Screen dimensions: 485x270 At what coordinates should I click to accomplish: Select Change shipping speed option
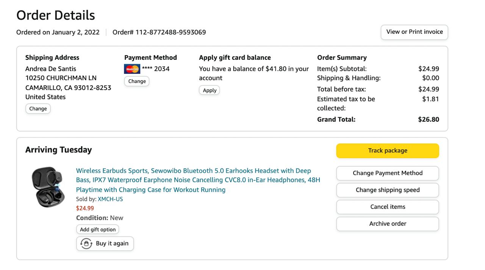coord(387,190)
